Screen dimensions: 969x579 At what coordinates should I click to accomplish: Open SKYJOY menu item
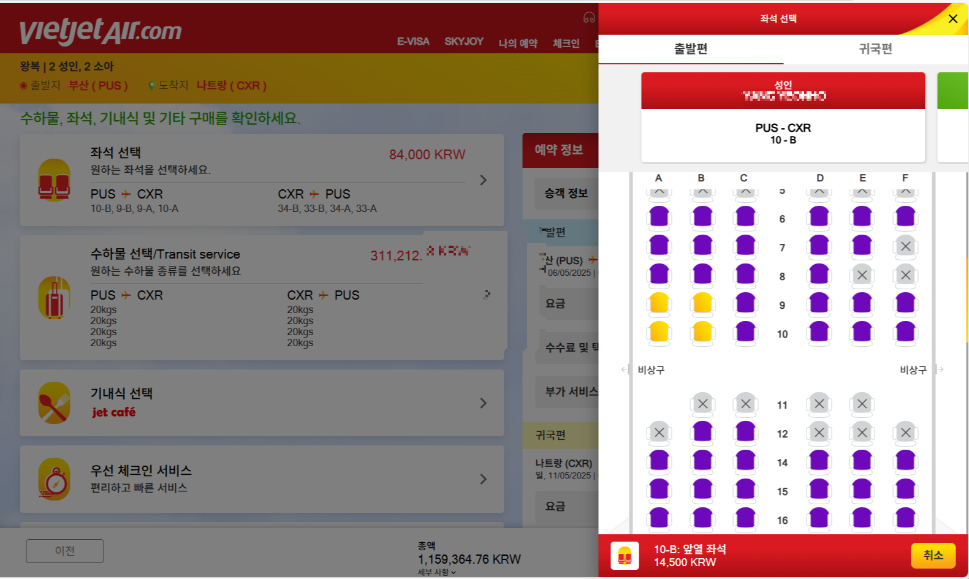coord(464,42)
